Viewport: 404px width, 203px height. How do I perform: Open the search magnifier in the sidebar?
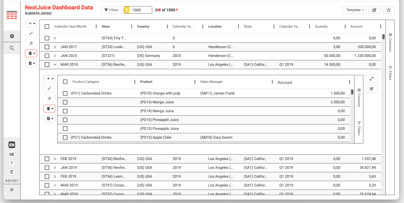tap(12, 48)
